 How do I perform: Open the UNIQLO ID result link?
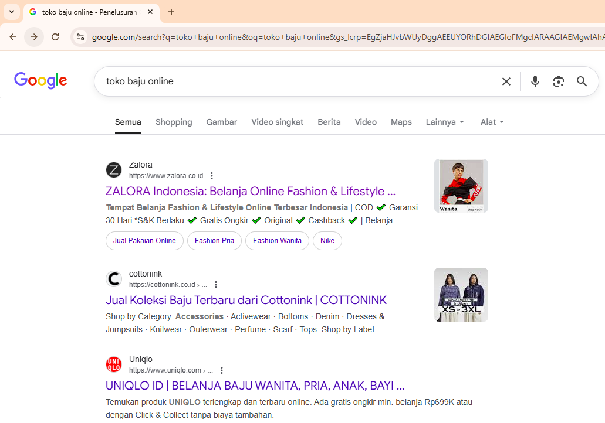click(x=255, y=386)
